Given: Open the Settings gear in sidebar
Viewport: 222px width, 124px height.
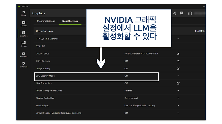Looking at the screenshot, I should pos(23,65).
